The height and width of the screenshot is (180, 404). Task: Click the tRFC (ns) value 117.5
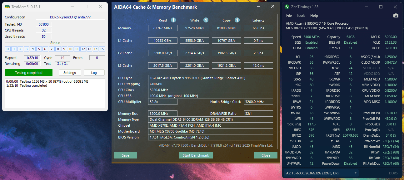coord(311,124)
